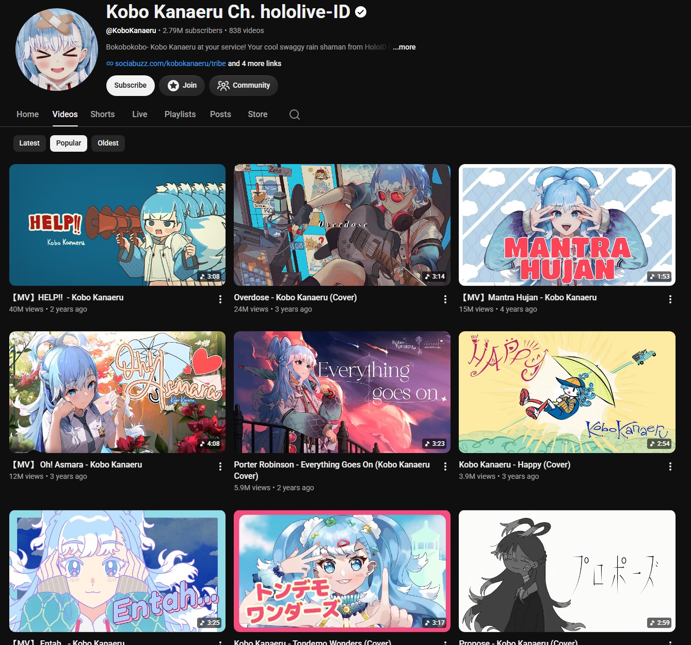Click the 24M views • 3 years ago text
Screen dimensions: 691x645
click(x=273, y=309)
